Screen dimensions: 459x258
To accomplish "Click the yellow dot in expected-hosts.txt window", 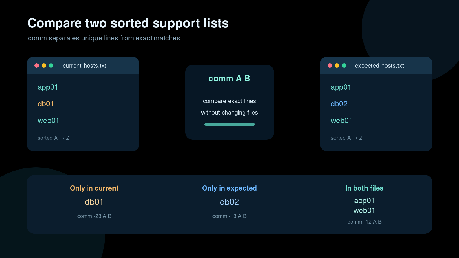I will tap(337, 66).
